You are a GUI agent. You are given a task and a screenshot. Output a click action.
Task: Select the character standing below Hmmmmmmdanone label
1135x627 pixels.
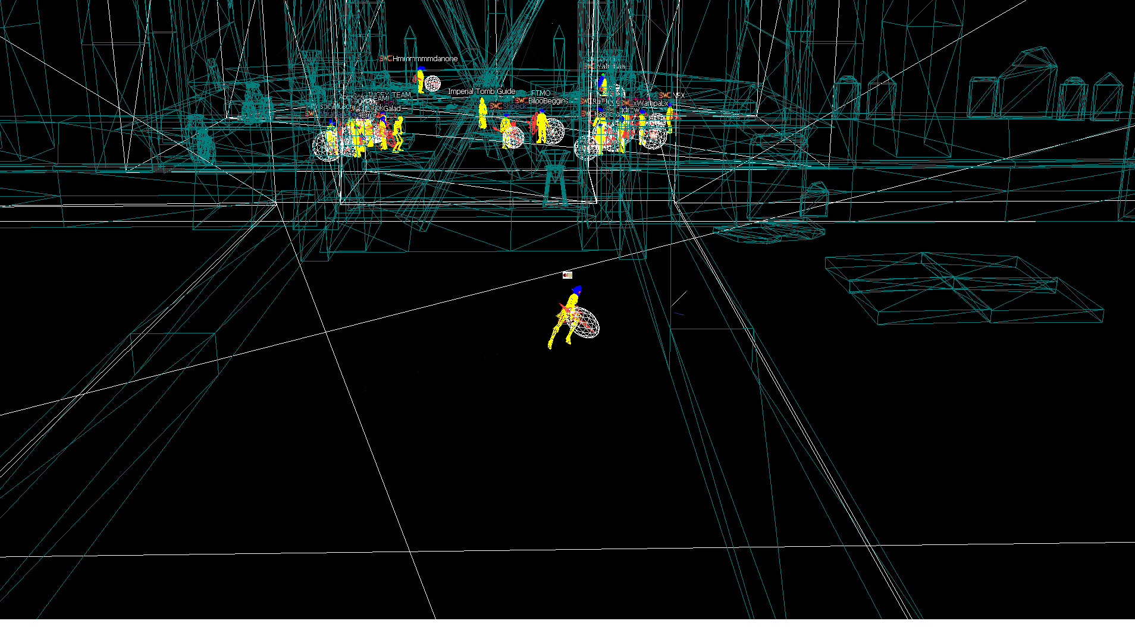coord(421,80)
